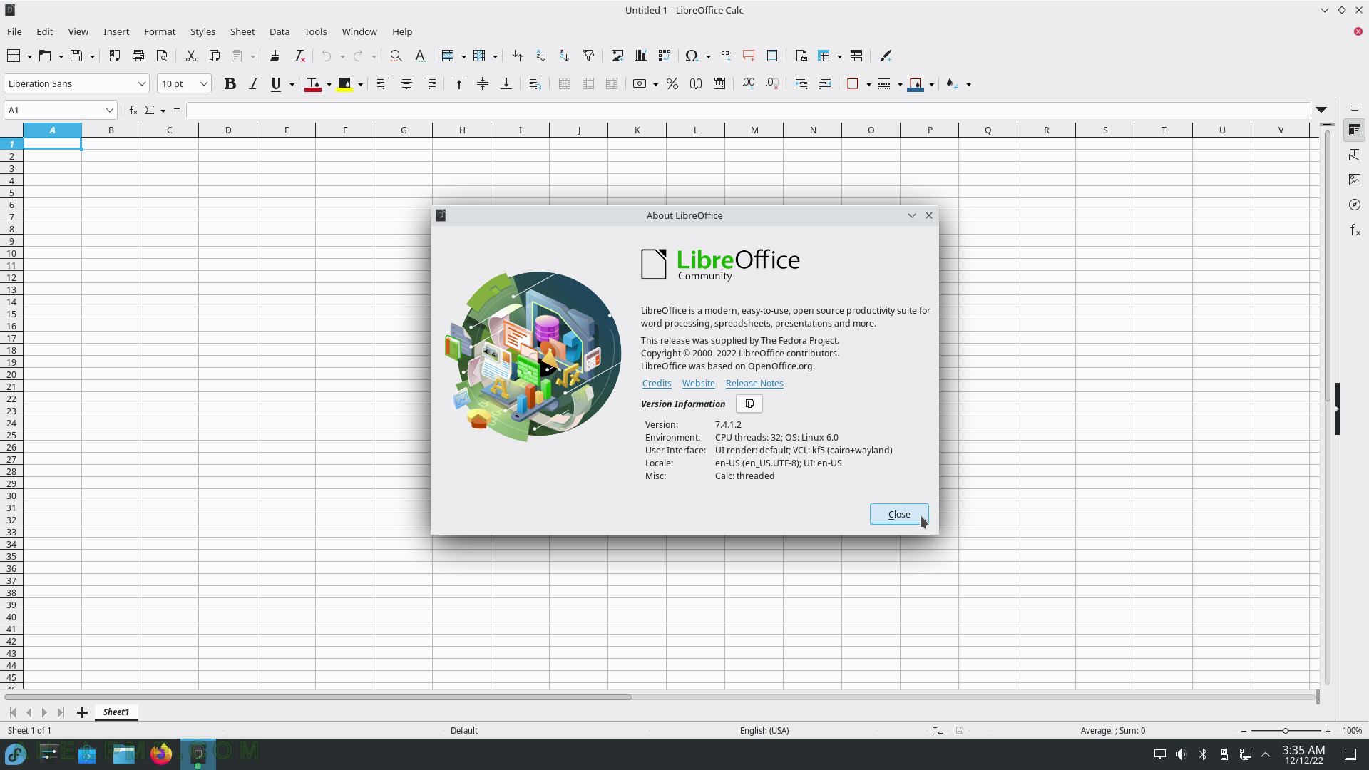Open sidebar Navigator compass icon
1369x770 pixels.
tap(1355, 205)
